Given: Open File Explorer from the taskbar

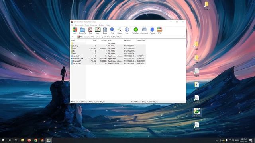Looking at the screenshot, I should click(23, 140).
